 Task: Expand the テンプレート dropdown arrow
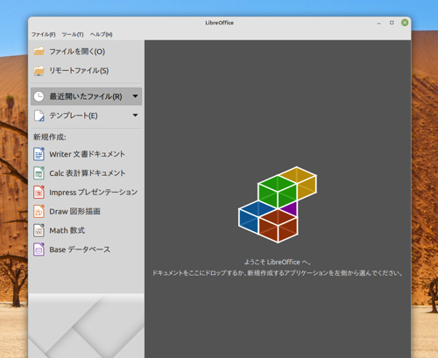pyautogui.click(x=135, y=116)
